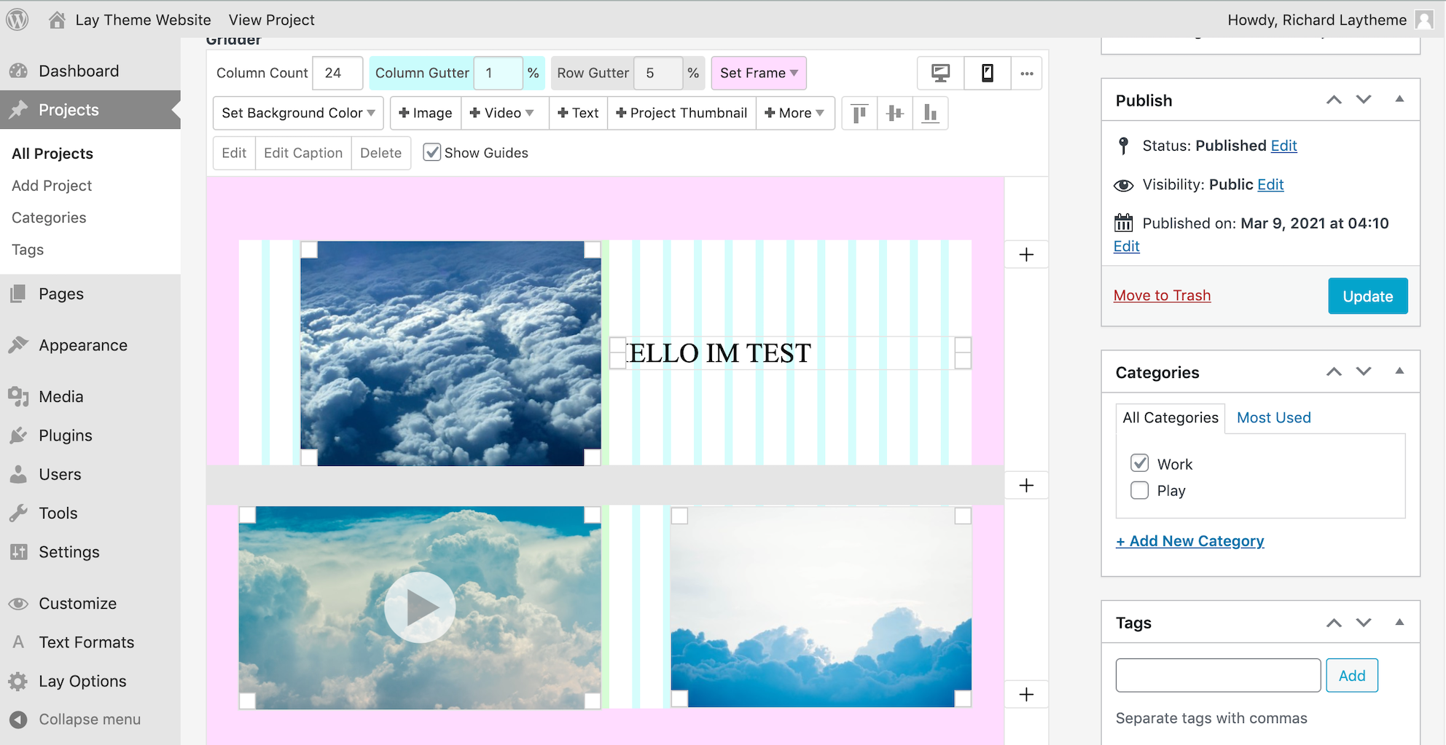The width and height of the screenshot is (1446, 745).
Task: Switch to the Most Used tab
Action: point(1273,417)
